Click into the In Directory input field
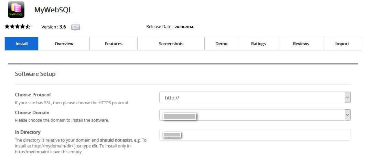 (255, 135)
